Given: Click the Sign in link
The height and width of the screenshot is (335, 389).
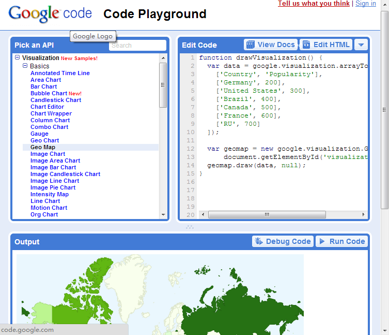Looking at the screenshot, I should tap(366, 4).
